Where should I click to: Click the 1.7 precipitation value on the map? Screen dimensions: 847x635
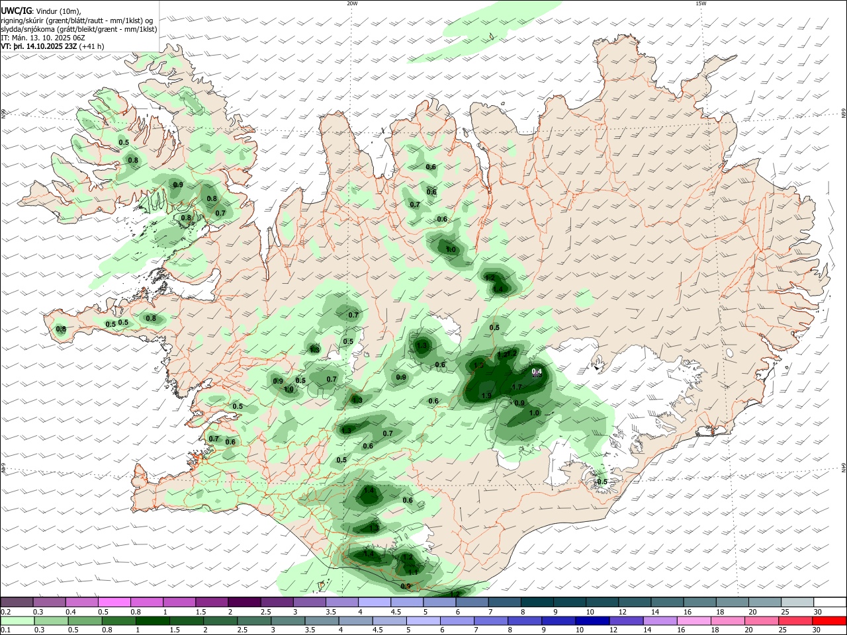tap(517, 387)
